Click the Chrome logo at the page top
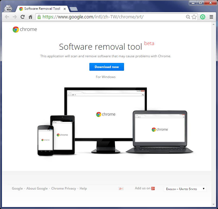 (x=25, y=29)
